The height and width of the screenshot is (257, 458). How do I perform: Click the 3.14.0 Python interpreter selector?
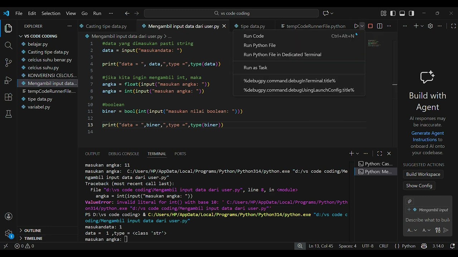[438, 246]
